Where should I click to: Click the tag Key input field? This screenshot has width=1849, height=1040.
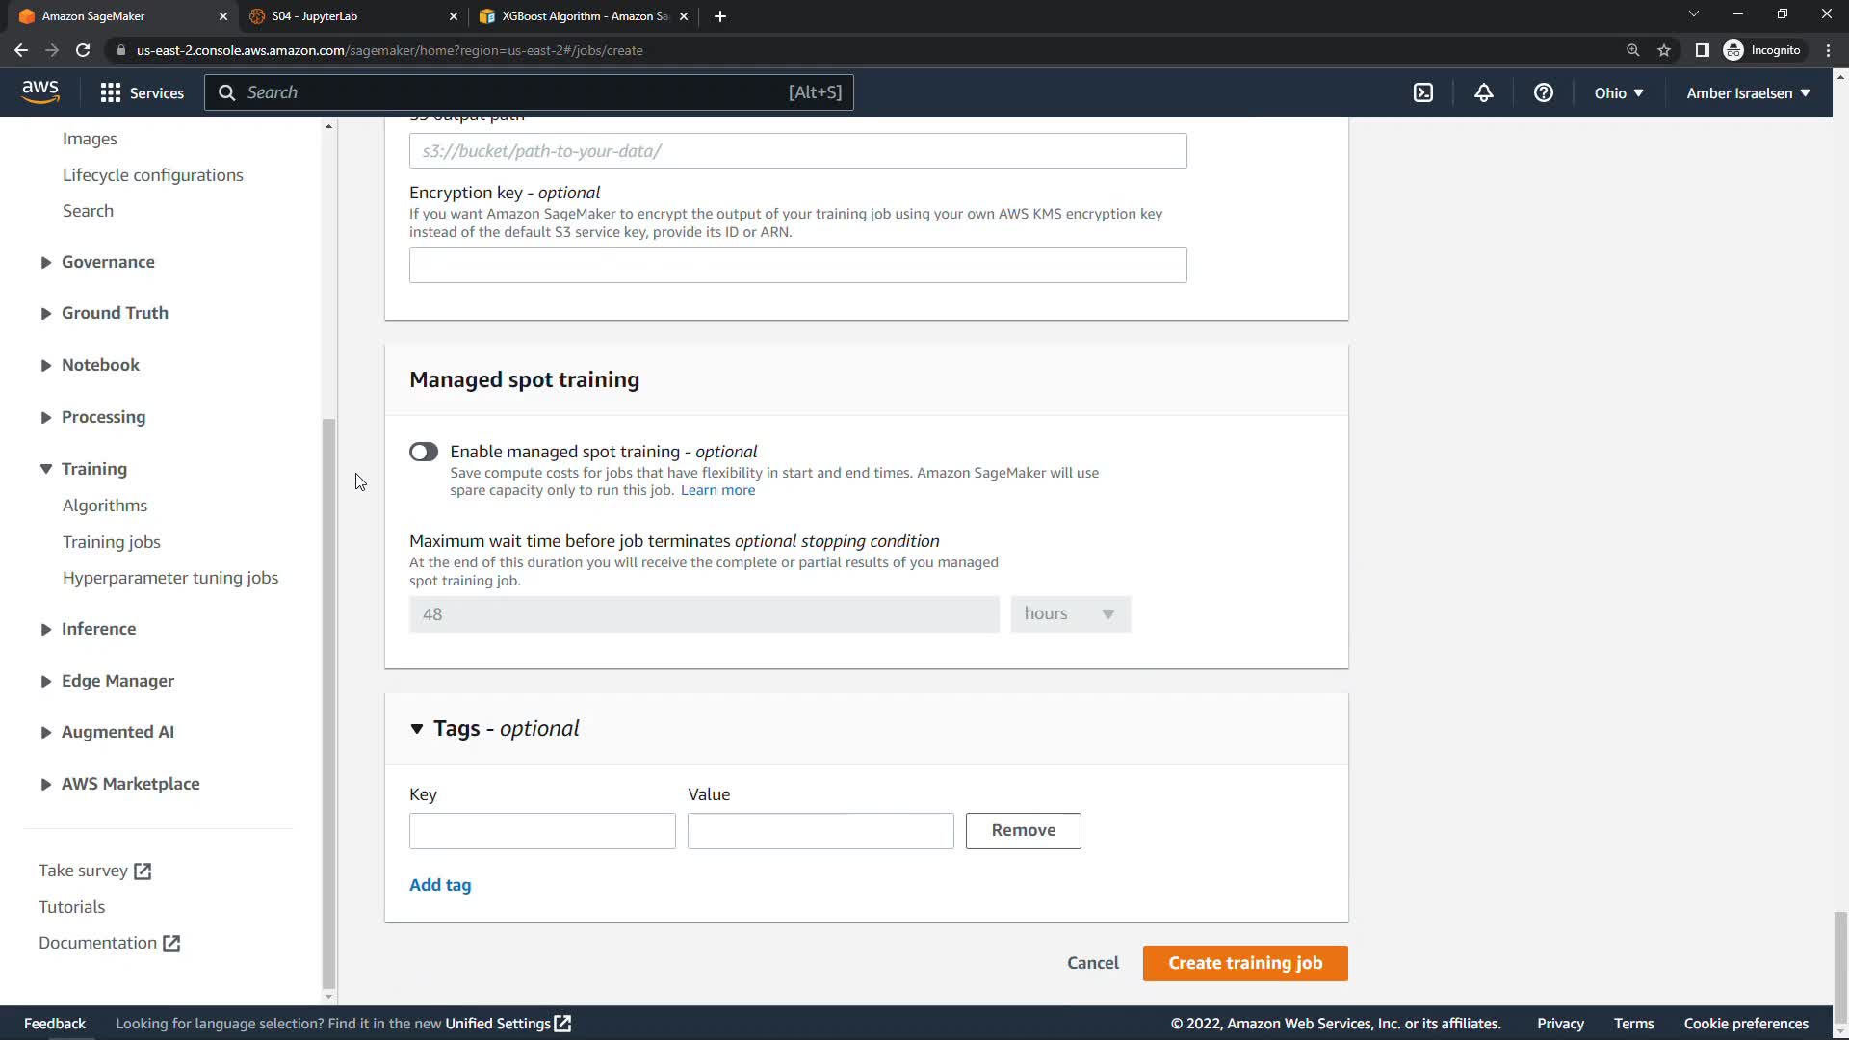coord(542,831)
